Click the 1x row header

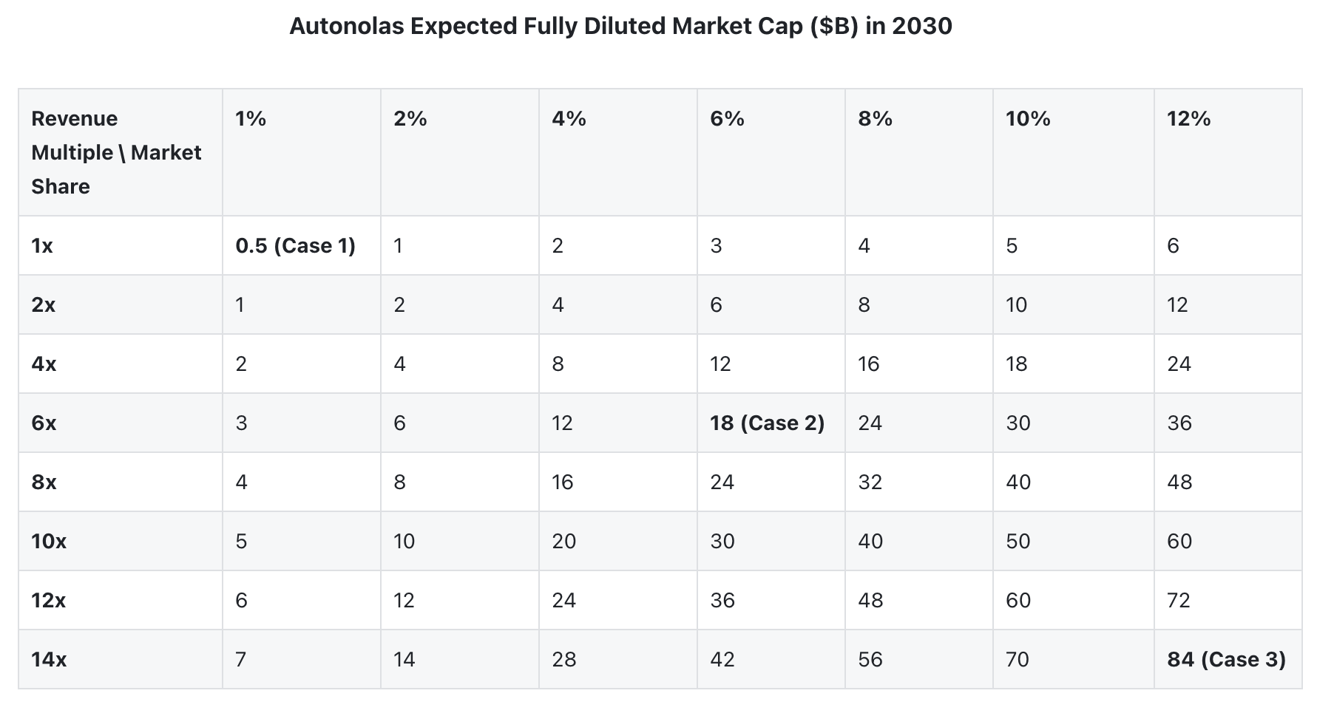(42, 246)
